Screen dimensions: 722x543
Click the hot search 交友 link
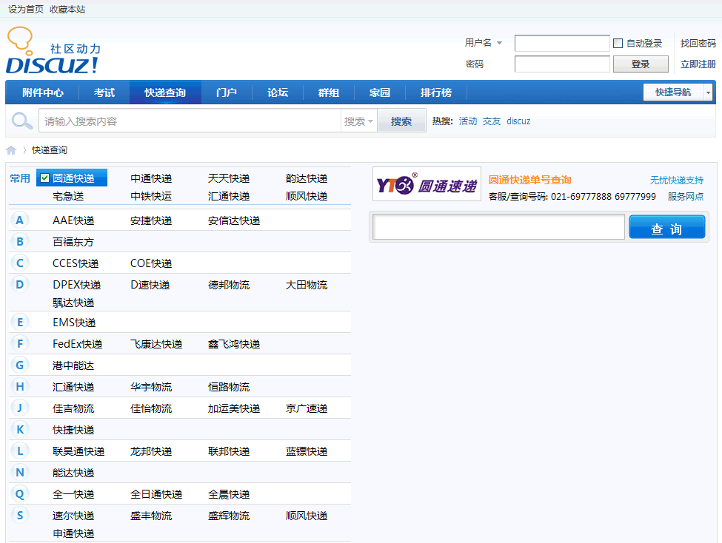tap(491, 121)
